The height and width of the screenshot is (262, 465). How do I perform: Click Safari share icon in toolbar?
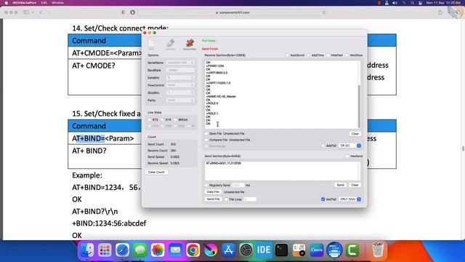click(440, 12)
